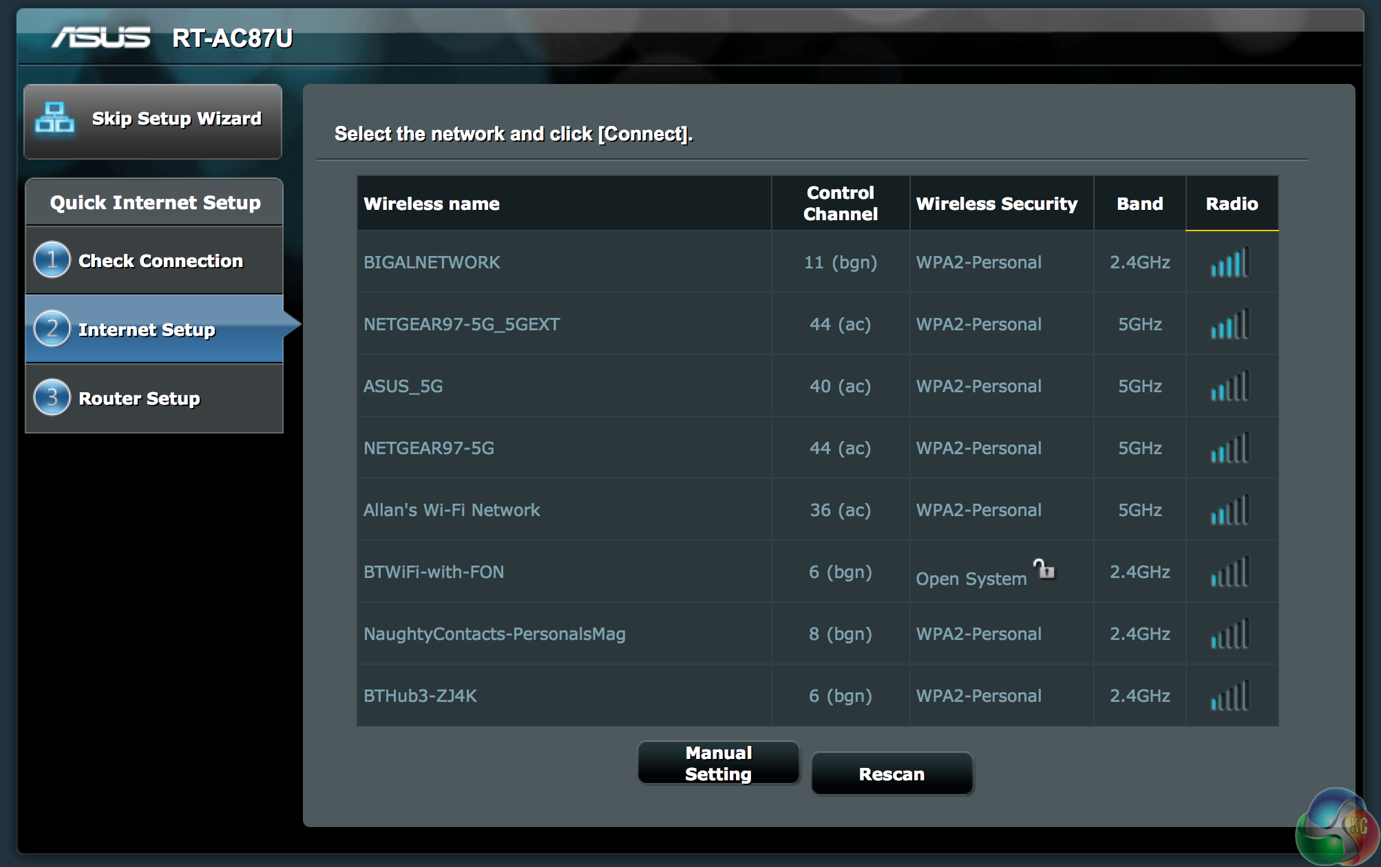Select the Allan's Wi-Fi Network entry
Image resolution: width=1381 pixels, height=867 pixels.
click(x=452, y=510)
